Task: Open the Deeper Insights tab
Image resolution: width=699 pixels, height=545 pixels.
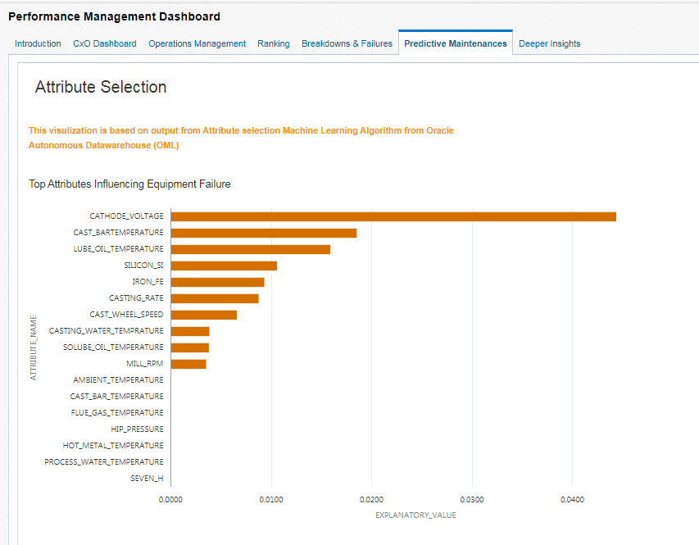Action: 549,43
